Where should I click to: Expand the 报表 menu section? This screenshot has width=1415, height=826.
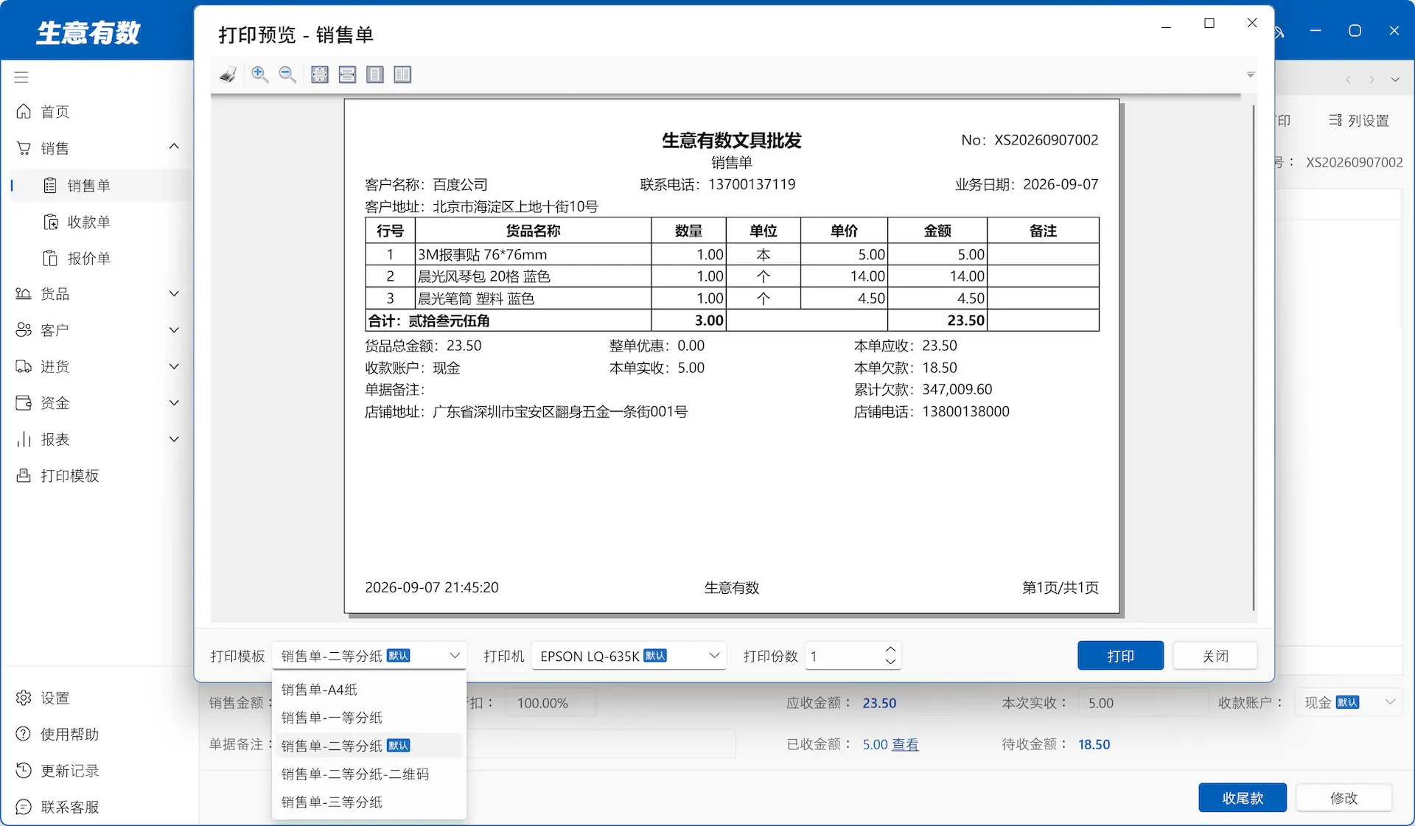point(174,439)
